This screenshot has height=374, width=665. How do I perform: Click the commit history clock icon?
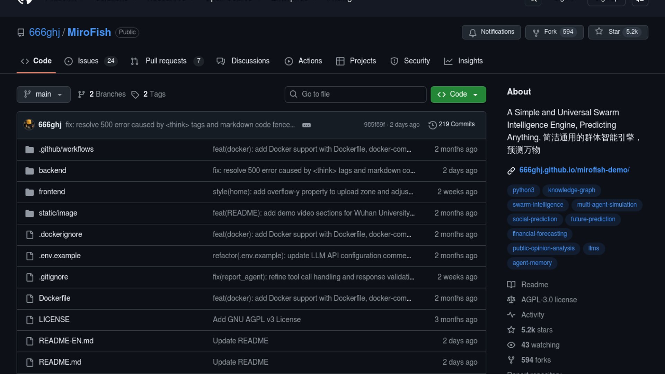point(432,125)
